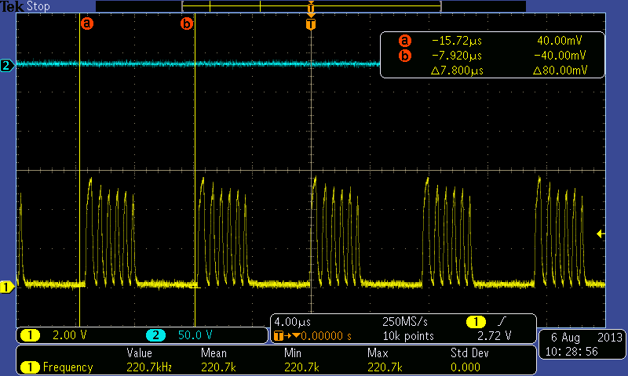The image size is (628, 376).
Task: Click the rising edge trigger slope icon
Action: (502, 321)
